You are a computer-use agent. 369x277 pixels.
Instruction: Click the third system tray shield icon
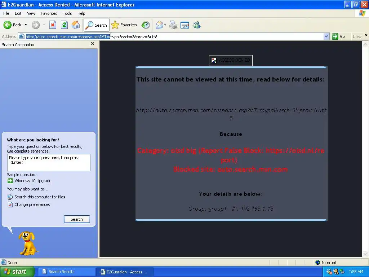pyautogui.click(x=342, y=272)
